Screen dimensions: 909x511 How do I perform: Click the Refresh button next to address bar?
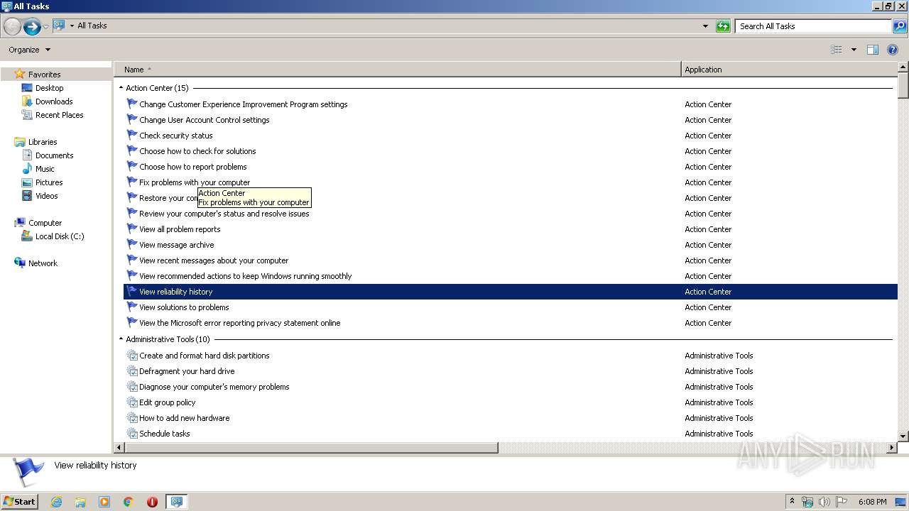723,26
